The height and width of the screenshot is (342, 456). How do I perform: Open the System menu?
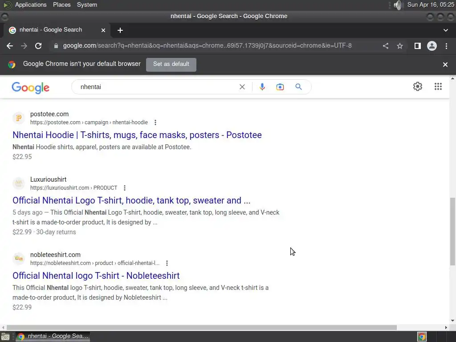pos(87,4)
